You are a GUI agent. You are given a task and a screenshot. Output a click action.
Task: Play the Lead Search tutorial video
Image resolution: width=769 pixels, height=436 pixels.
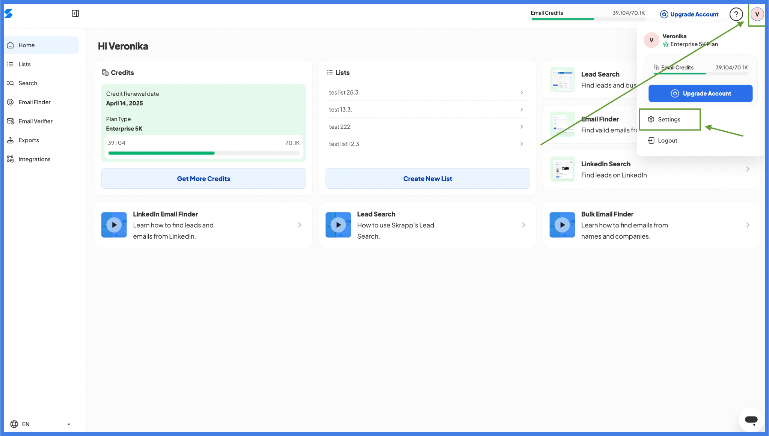click(338, 225)
